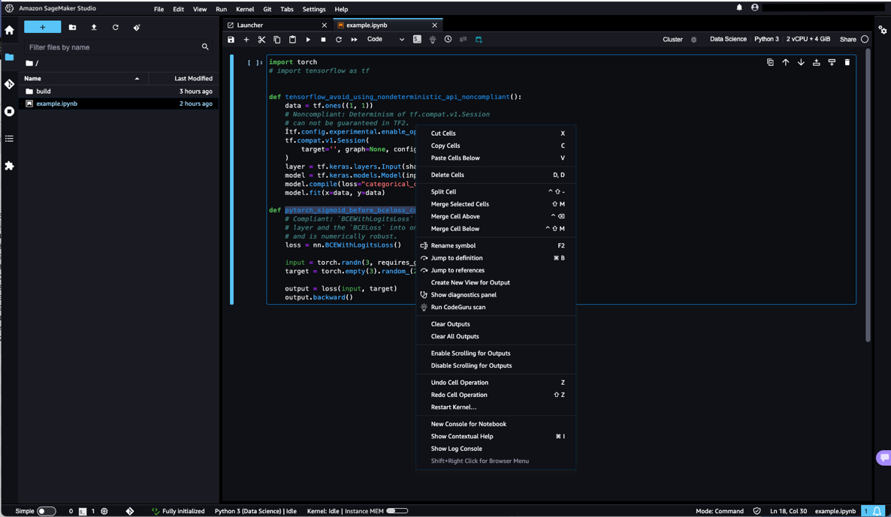
Task: Open the Extension Manager puzzle icon
Action: point(10,166)
